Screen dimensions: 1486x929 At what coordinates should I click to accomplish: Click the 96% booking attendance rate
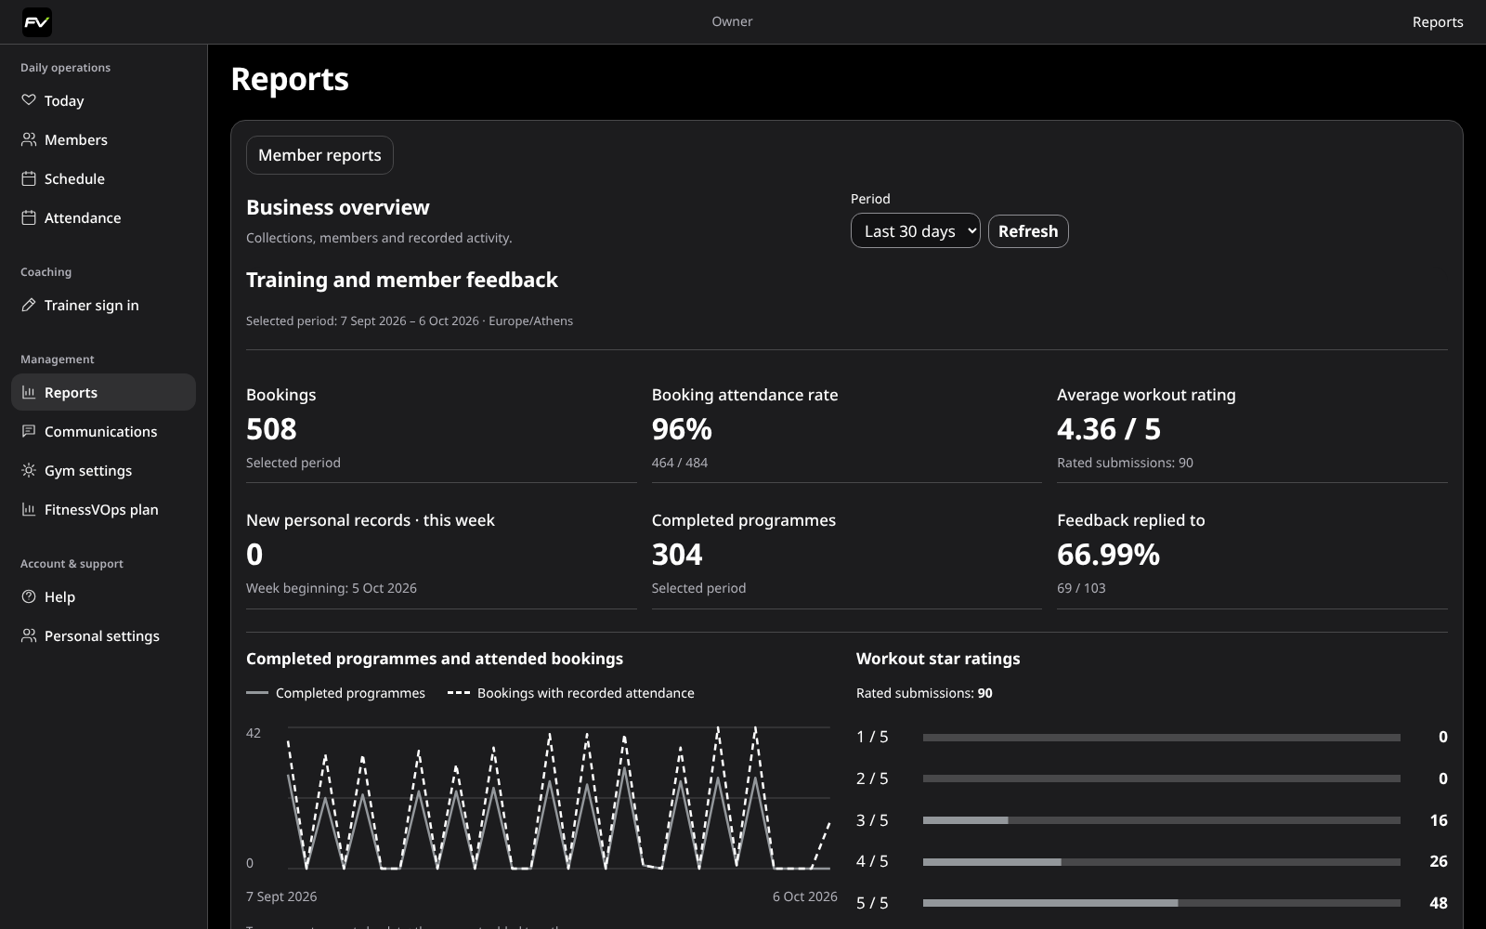(682, 429)
